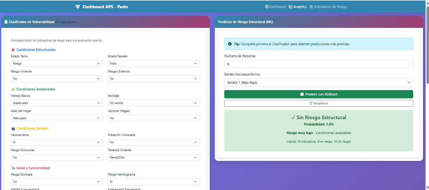Image resolution: width=429 pixels, height=190 pixels.
Task: Click the stethoscope icon beside Salud y Funcionalidad
Action: point(13,168)
